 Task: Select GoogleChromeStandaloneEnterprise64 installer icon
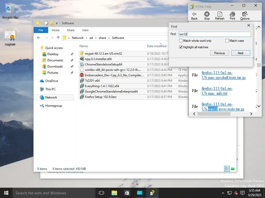pos(82,92)
